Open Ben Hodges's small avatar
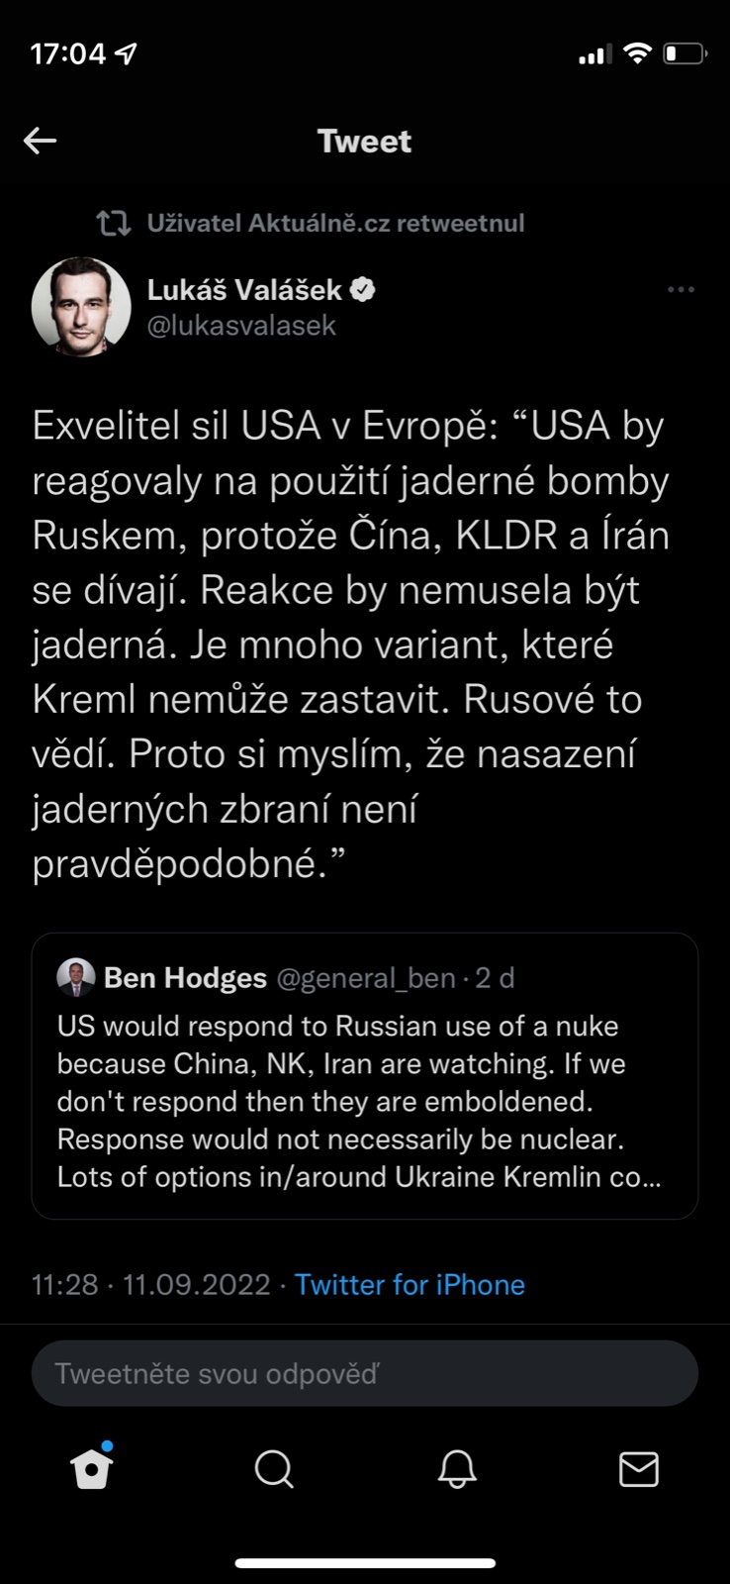The height and width of the screenshot is (1584, 730). [76, 978]
